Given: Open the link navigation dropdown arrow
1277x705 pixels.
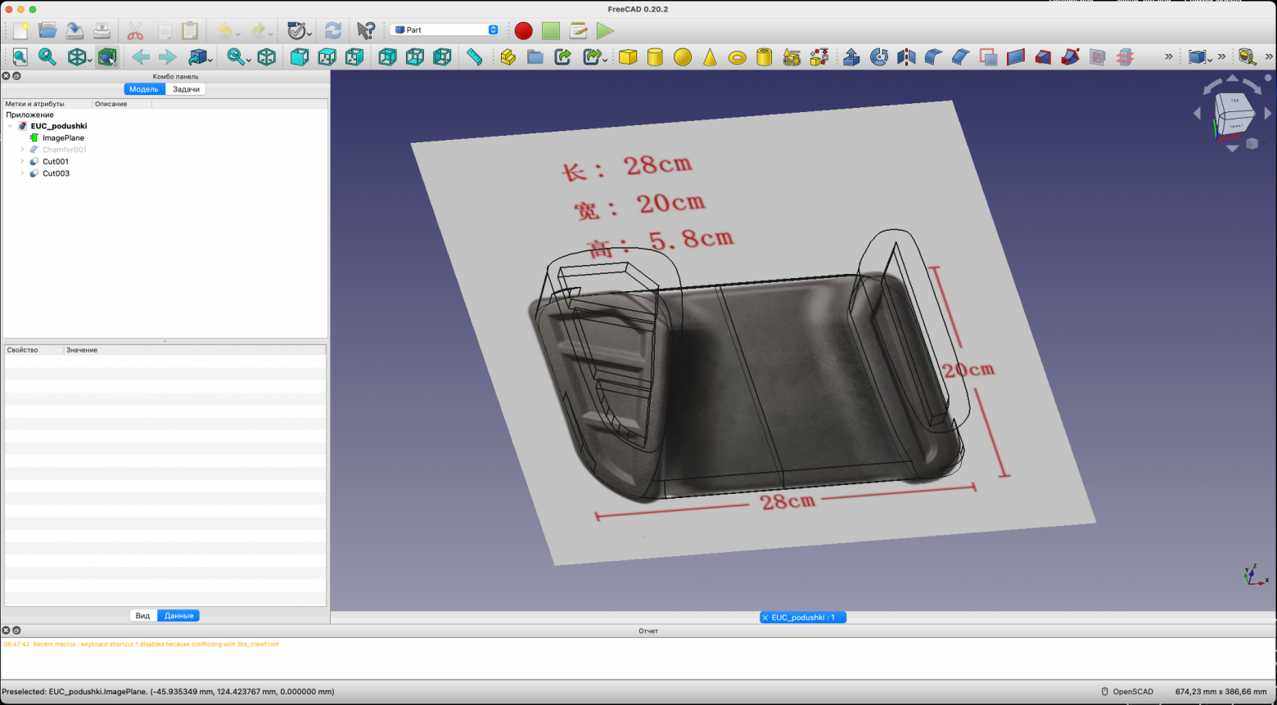Looking at the screenshot, I should point(210,60).
